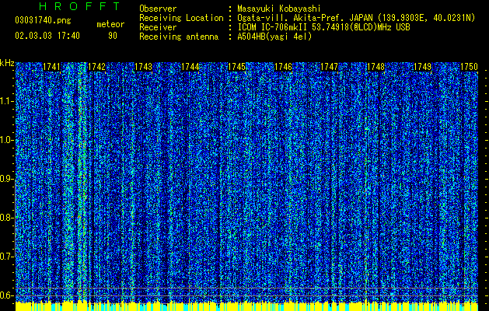Click the yellow signal level bar graph
Viewport: 489px width, 311px height.
[x=246, y=306]
